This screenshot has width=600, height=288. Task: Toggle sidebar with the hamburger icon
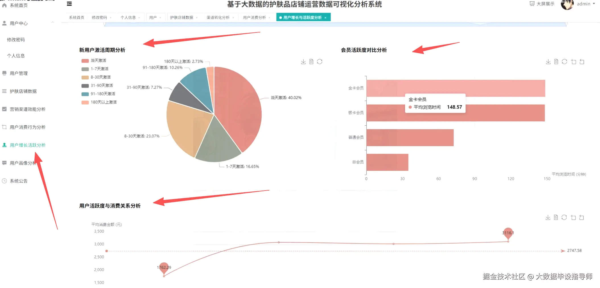click(69, 4)
